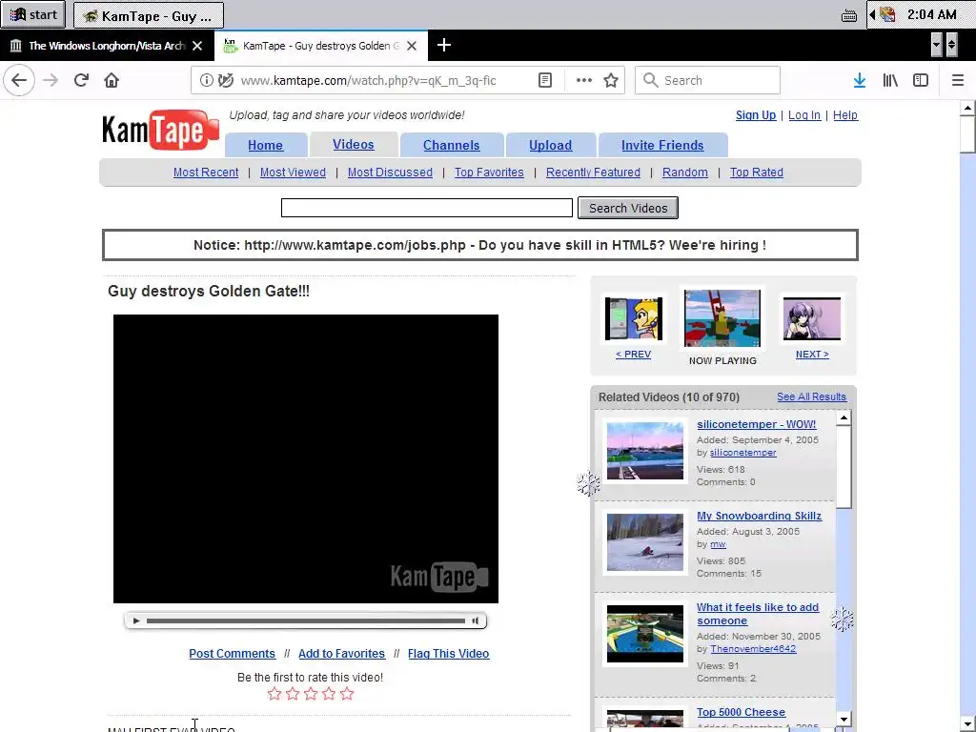Click the related videos scrollbar down arrow
976x732 pixels.
point(844,719)
